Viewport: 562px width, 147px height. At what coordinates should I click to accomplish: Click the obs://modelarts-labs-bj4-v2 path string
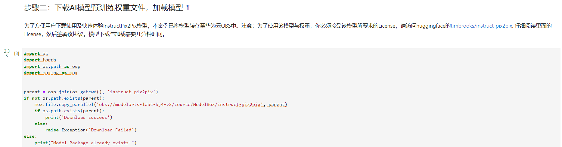click(x=180, y=105)
